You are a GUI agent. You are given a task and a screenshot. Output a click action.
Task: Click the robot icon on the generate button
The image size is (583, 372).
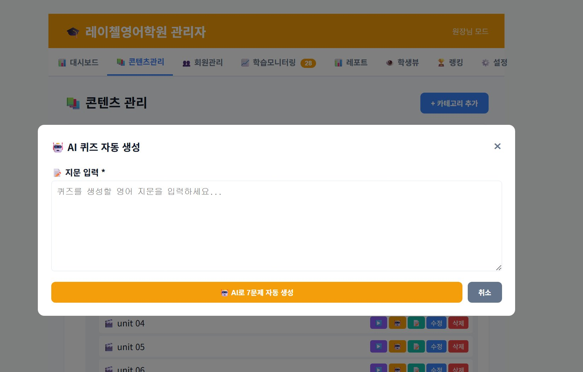tap(225, 292)
